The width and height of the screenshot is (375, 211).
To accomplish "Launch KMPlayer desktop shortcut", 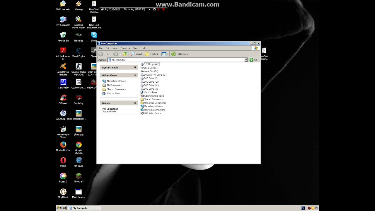I will tap(79, 162).
